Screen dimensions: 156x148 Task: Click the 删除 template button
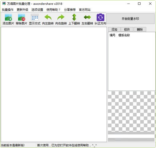(140, 29)
